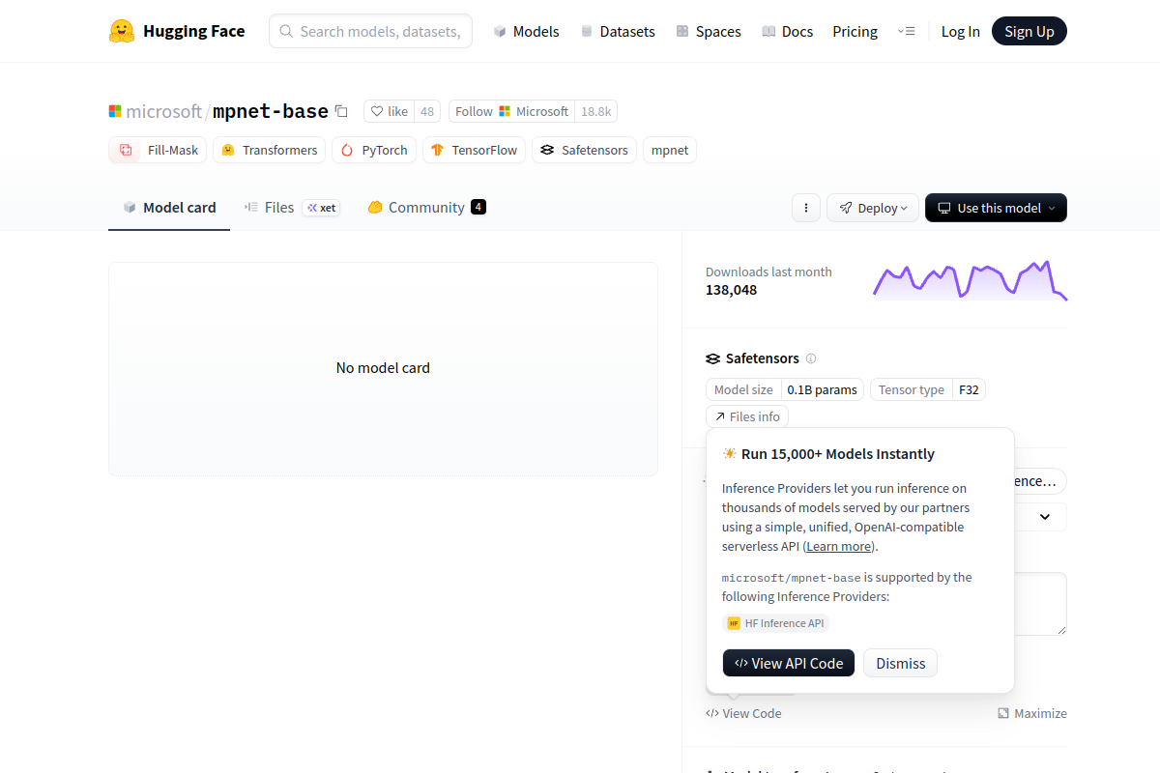Screen dimensions: 1160x773
Task: Click the info icon next to Safetensors
Action: click(x=811, y=358)
